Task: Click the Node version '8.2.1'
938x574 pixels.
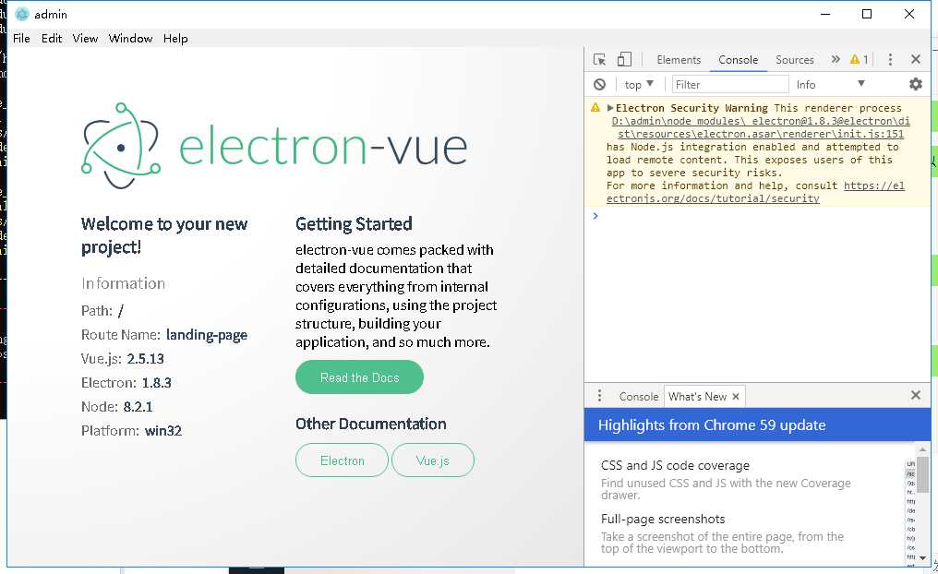Action: point(138,407)
